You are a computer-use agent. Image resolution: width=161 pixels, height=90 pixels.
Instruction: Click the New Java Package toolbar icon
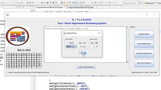tap(27, 3)
